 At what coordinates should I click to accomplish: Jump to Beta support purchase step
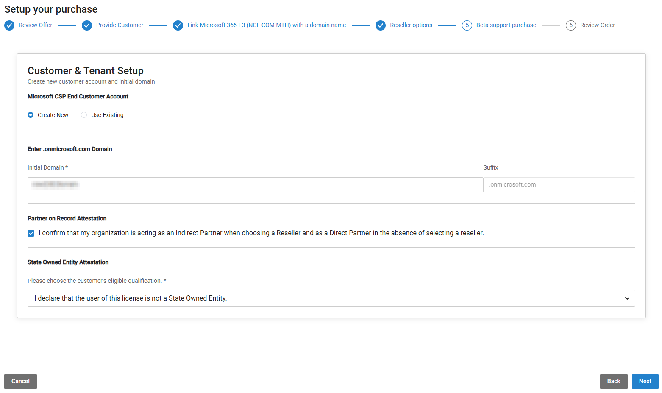click(x=506, y=25)
